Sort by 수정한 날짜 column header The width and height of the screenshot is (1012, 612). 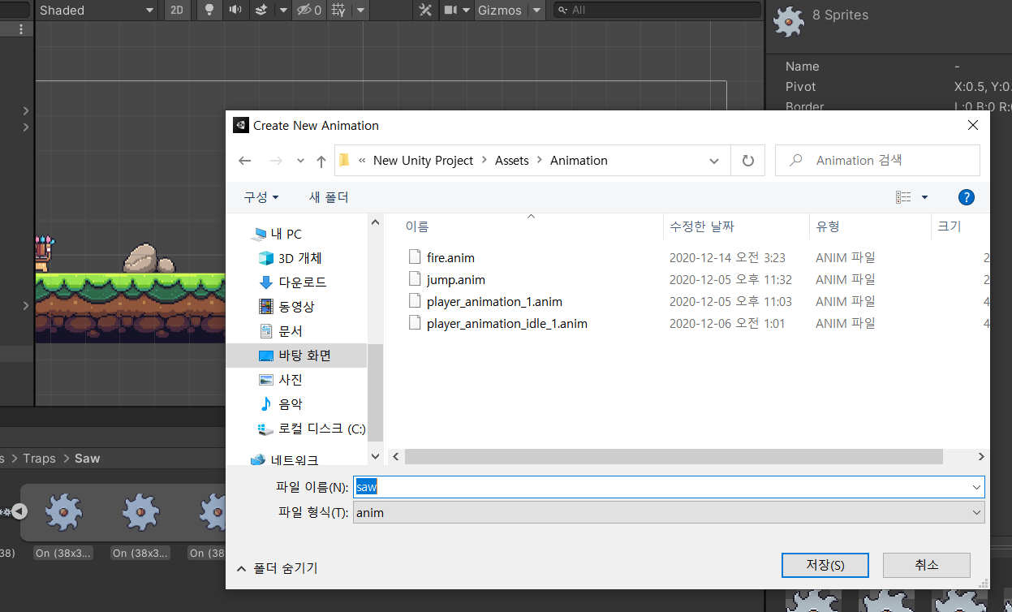701,226
